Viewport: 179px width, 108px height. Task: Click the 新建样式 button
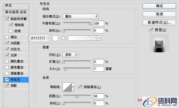pyautogui.click(x=159, y=23)
